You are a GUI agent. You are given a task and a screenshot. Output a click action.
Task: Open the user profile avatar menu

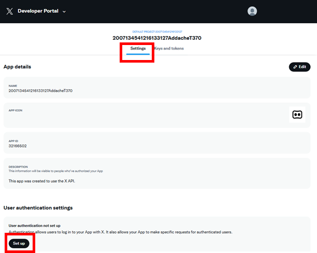click(252, 11)
